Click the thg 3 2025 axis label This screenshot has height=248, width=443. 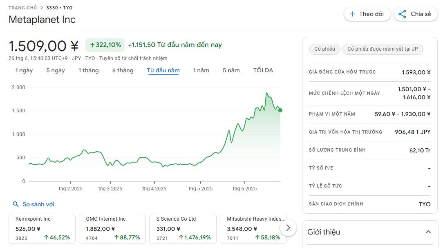110,188
